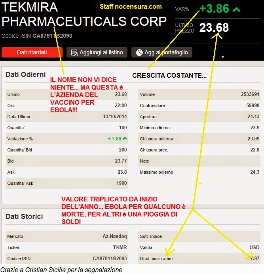This screenshot has width=264, height=274.
Task: Select the Dati Odierni section heading
Action: tap(25, 75)
